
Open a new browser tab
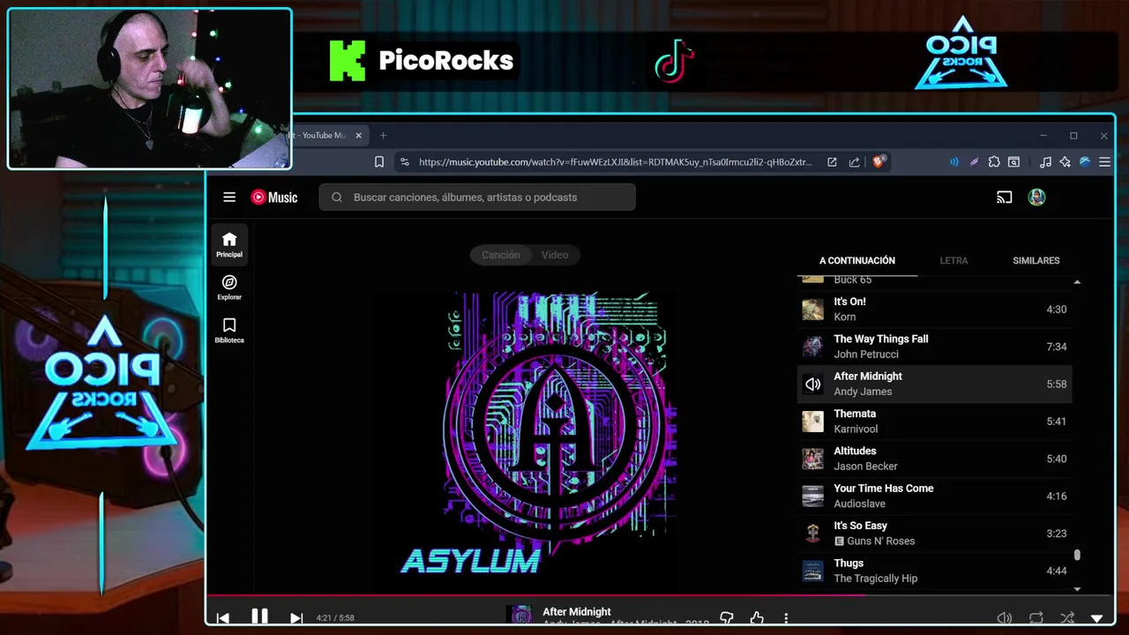(x=383, y=136)
